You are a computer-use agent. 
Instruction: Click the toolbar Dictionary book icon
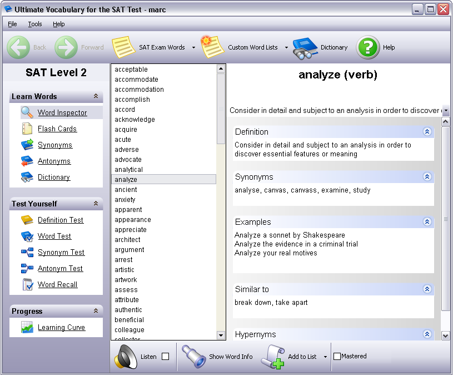(x=305, y=48)
